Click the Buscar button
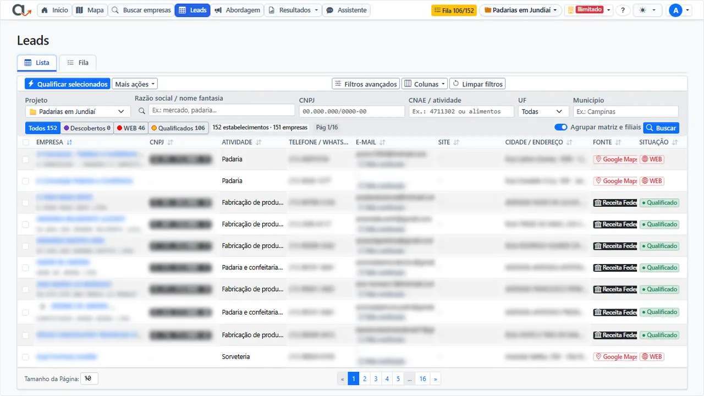 pos(661,128)
